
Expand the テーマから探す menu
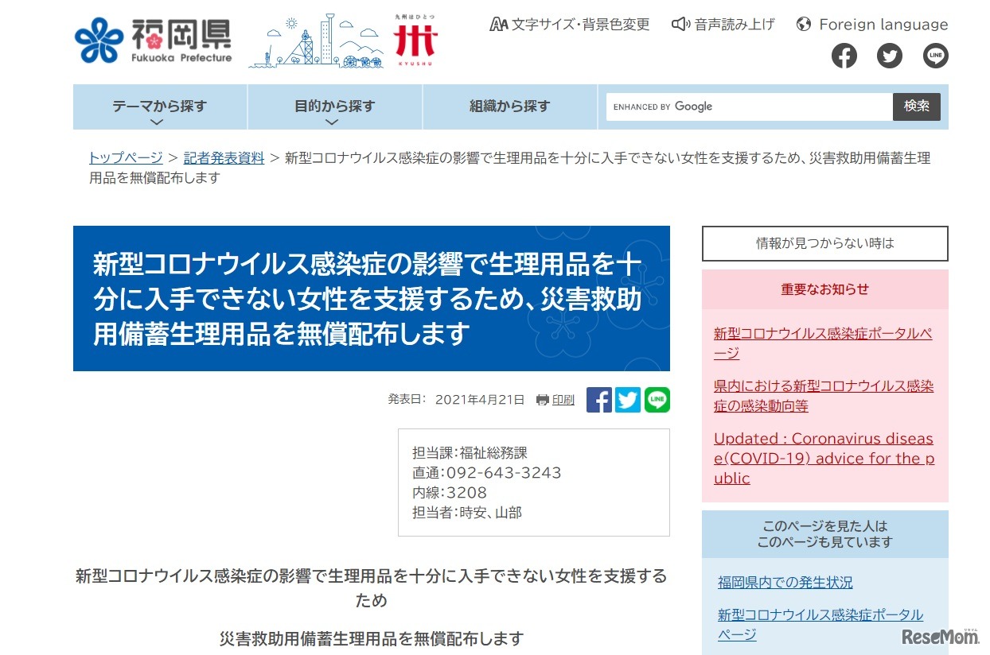coord(160,107)
